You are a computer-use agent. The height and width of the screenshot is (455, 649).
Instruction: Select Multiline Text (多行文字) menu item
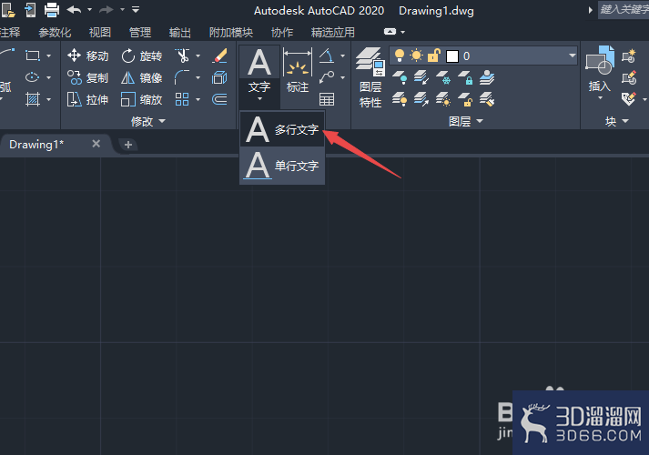(282, 129)
